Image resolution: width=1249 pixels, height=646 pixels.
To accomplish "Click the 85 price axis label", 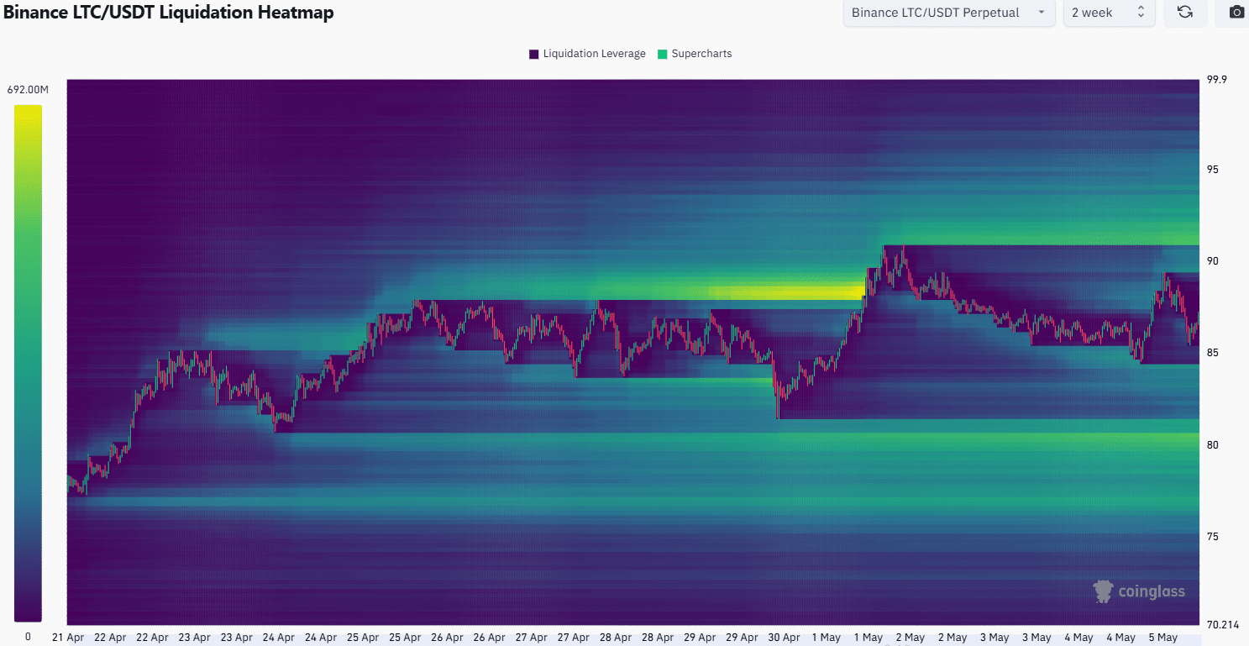I will point(1213,353).
